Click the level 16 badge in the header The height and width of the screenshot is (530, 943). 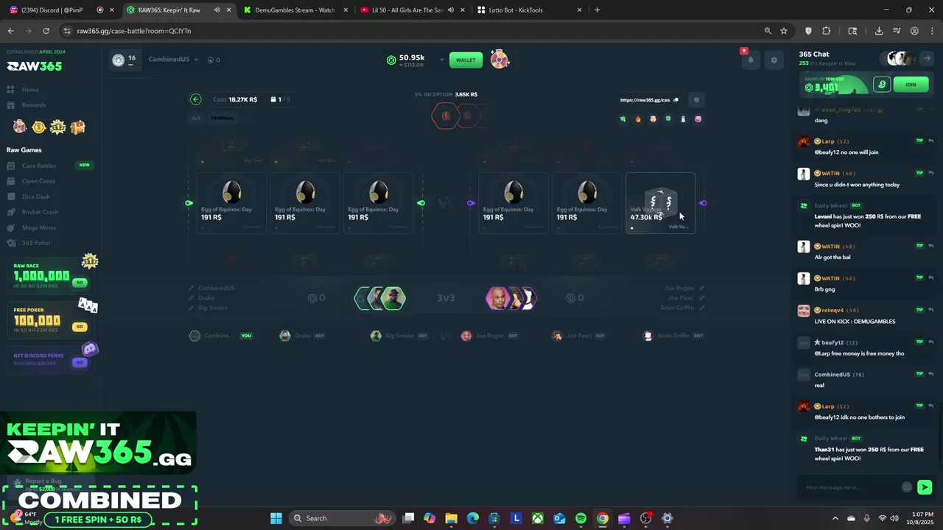click(x=125, y=60)
